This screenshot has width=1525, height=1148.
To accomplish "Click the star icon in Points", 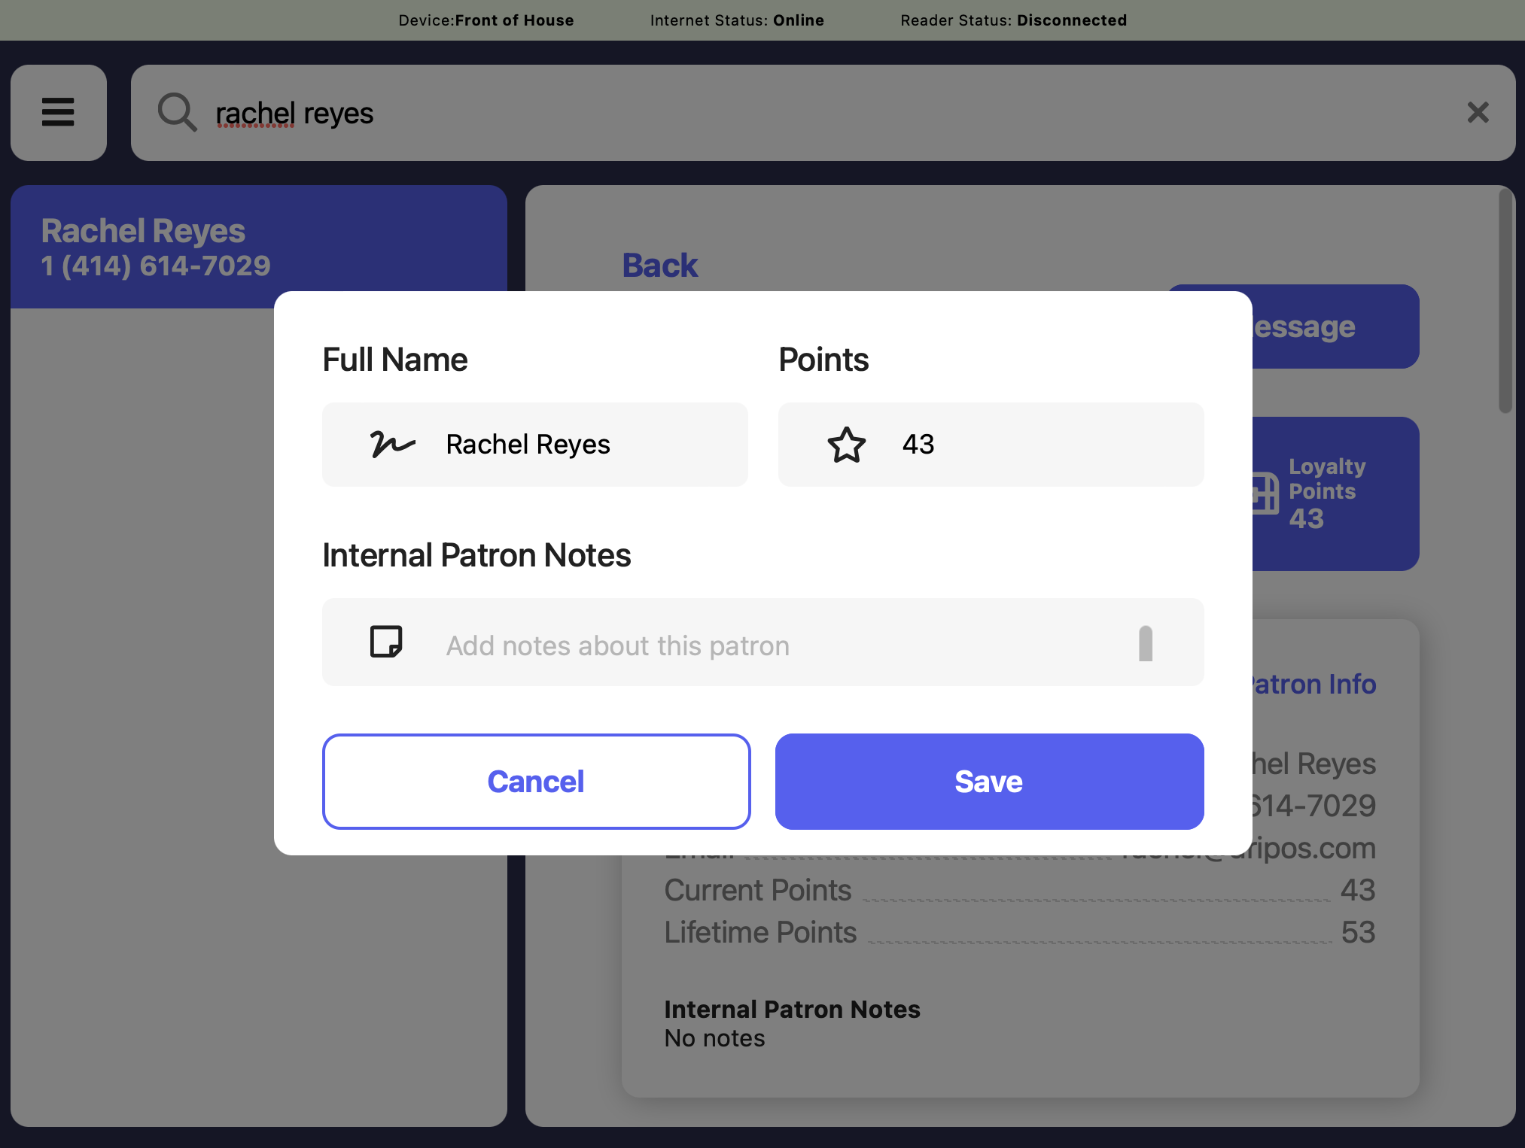I will (x=846, y=445).
